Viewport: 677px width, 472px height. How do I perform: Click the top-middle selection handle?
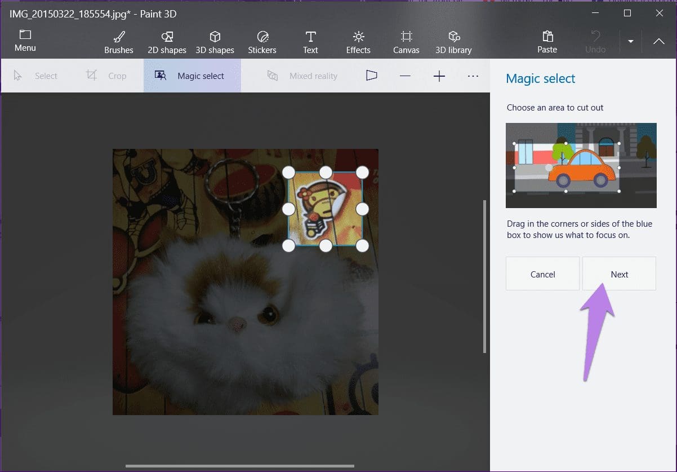pos(326,172)
